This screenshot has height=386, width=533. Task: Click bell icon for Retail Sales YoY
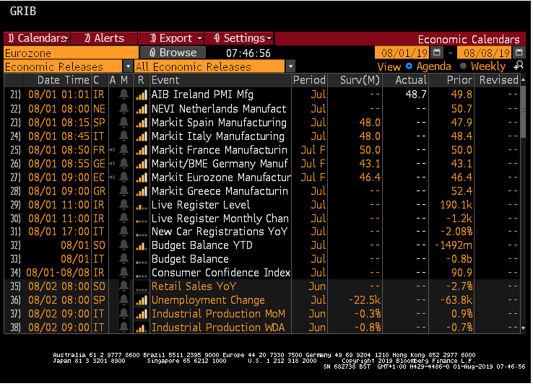tap(124, 286)
